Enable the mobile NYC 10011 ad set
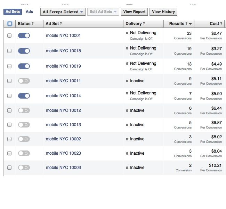Screen dimensions: 226x209 24,81
